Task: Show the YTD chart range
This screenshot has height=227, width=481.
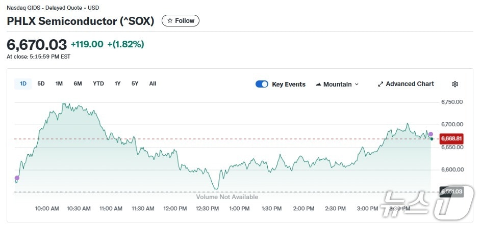Action: [x=98, y=83]
